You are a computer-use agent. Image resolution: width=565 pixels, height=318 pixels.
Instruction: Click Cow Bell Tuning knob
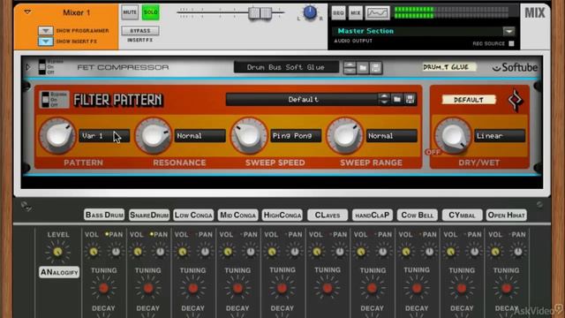tap(417, 288)
